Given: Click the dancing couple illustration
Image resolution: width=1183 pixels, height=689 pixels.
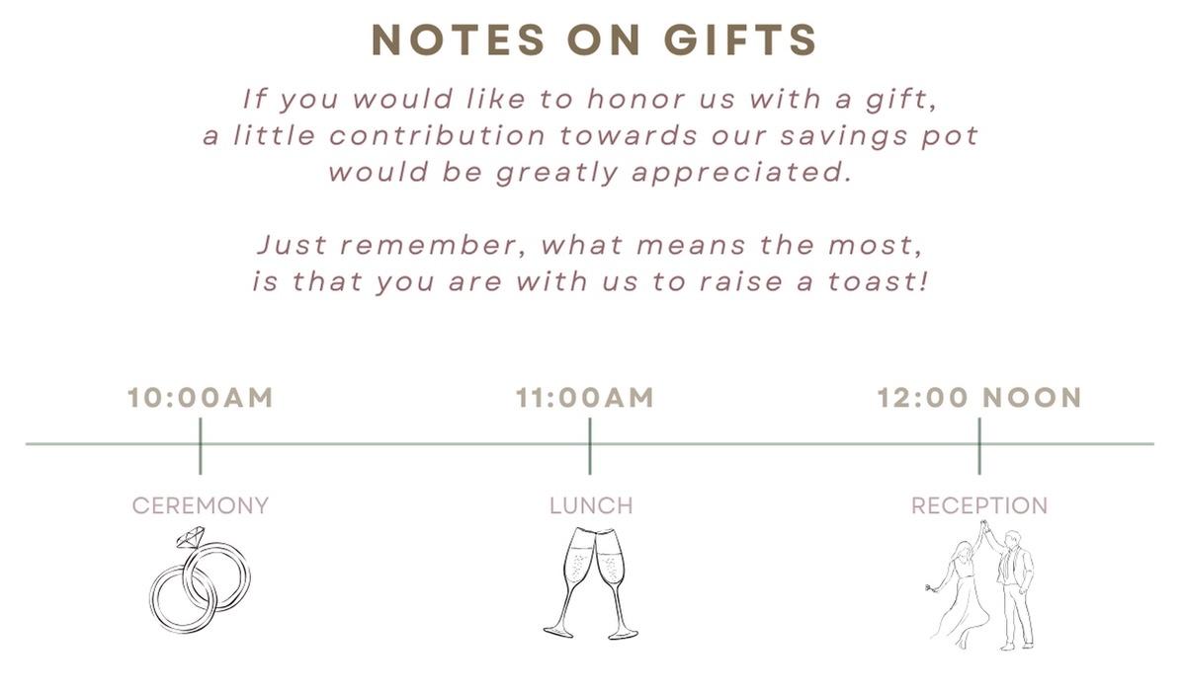Looking at the screenshot, I should tap(980, 585).
